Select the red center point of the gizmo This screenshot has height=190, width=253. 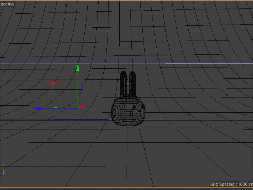pyautogui.click(x=83, y=106)
